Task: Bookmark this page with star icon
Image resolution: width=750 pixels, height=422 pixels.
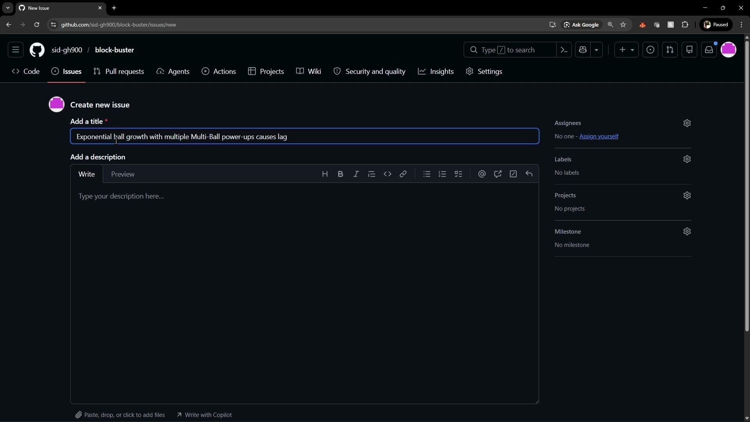Action: [x=623, y=25]
